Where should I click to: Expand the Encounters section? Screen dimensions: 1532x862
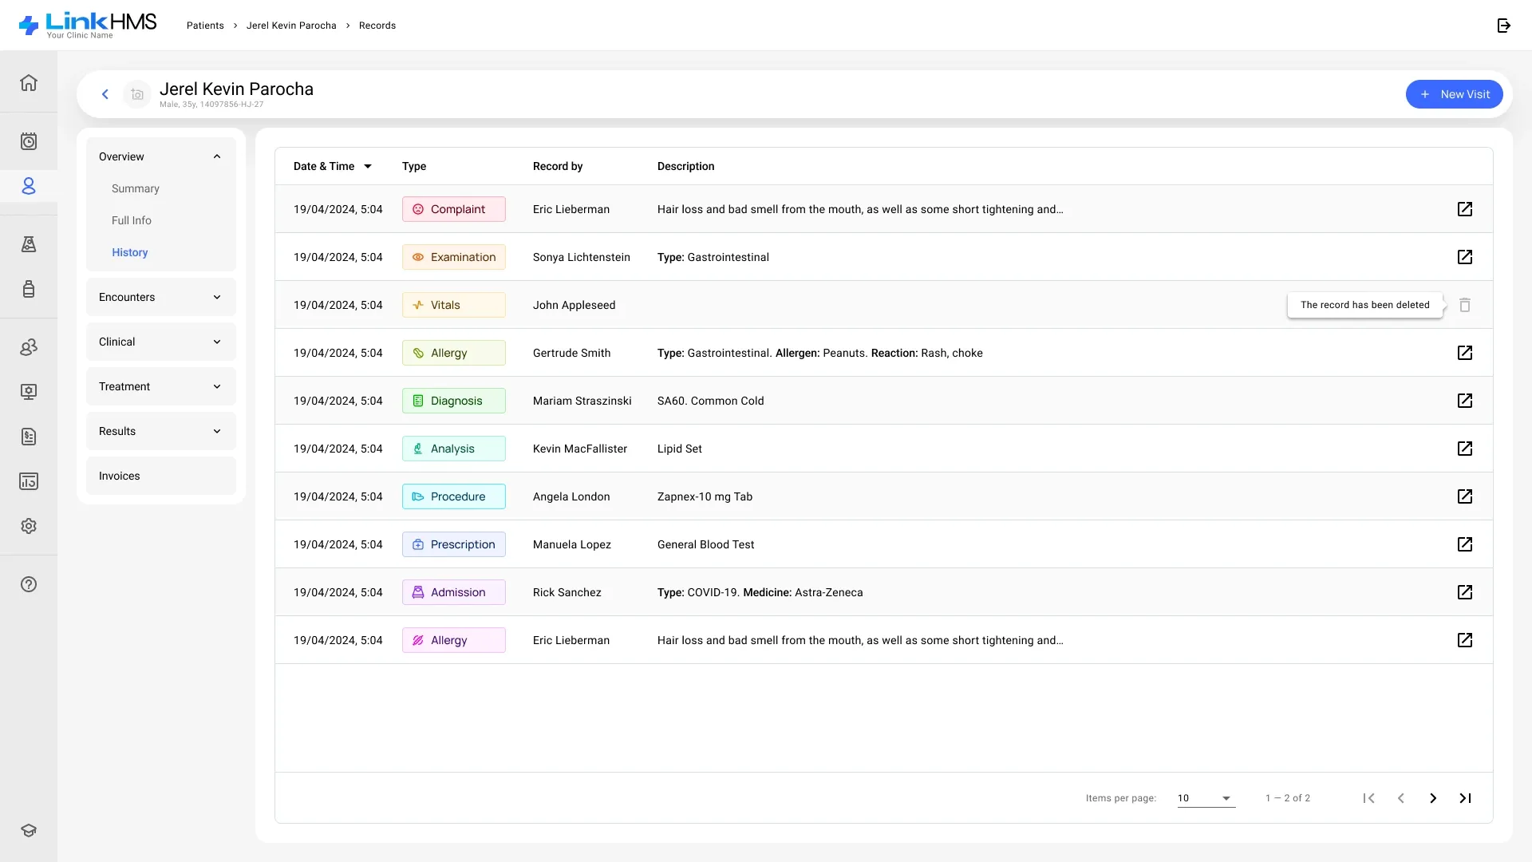pyautogui.click(x=161, y=297)
